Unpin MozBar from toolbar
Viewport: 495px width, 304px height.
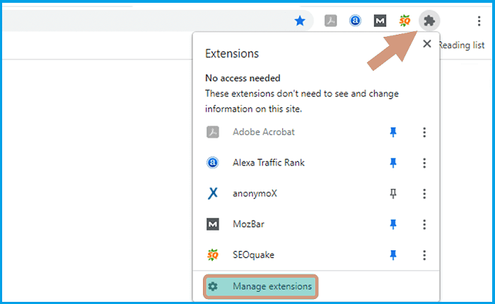pos(393,224)
